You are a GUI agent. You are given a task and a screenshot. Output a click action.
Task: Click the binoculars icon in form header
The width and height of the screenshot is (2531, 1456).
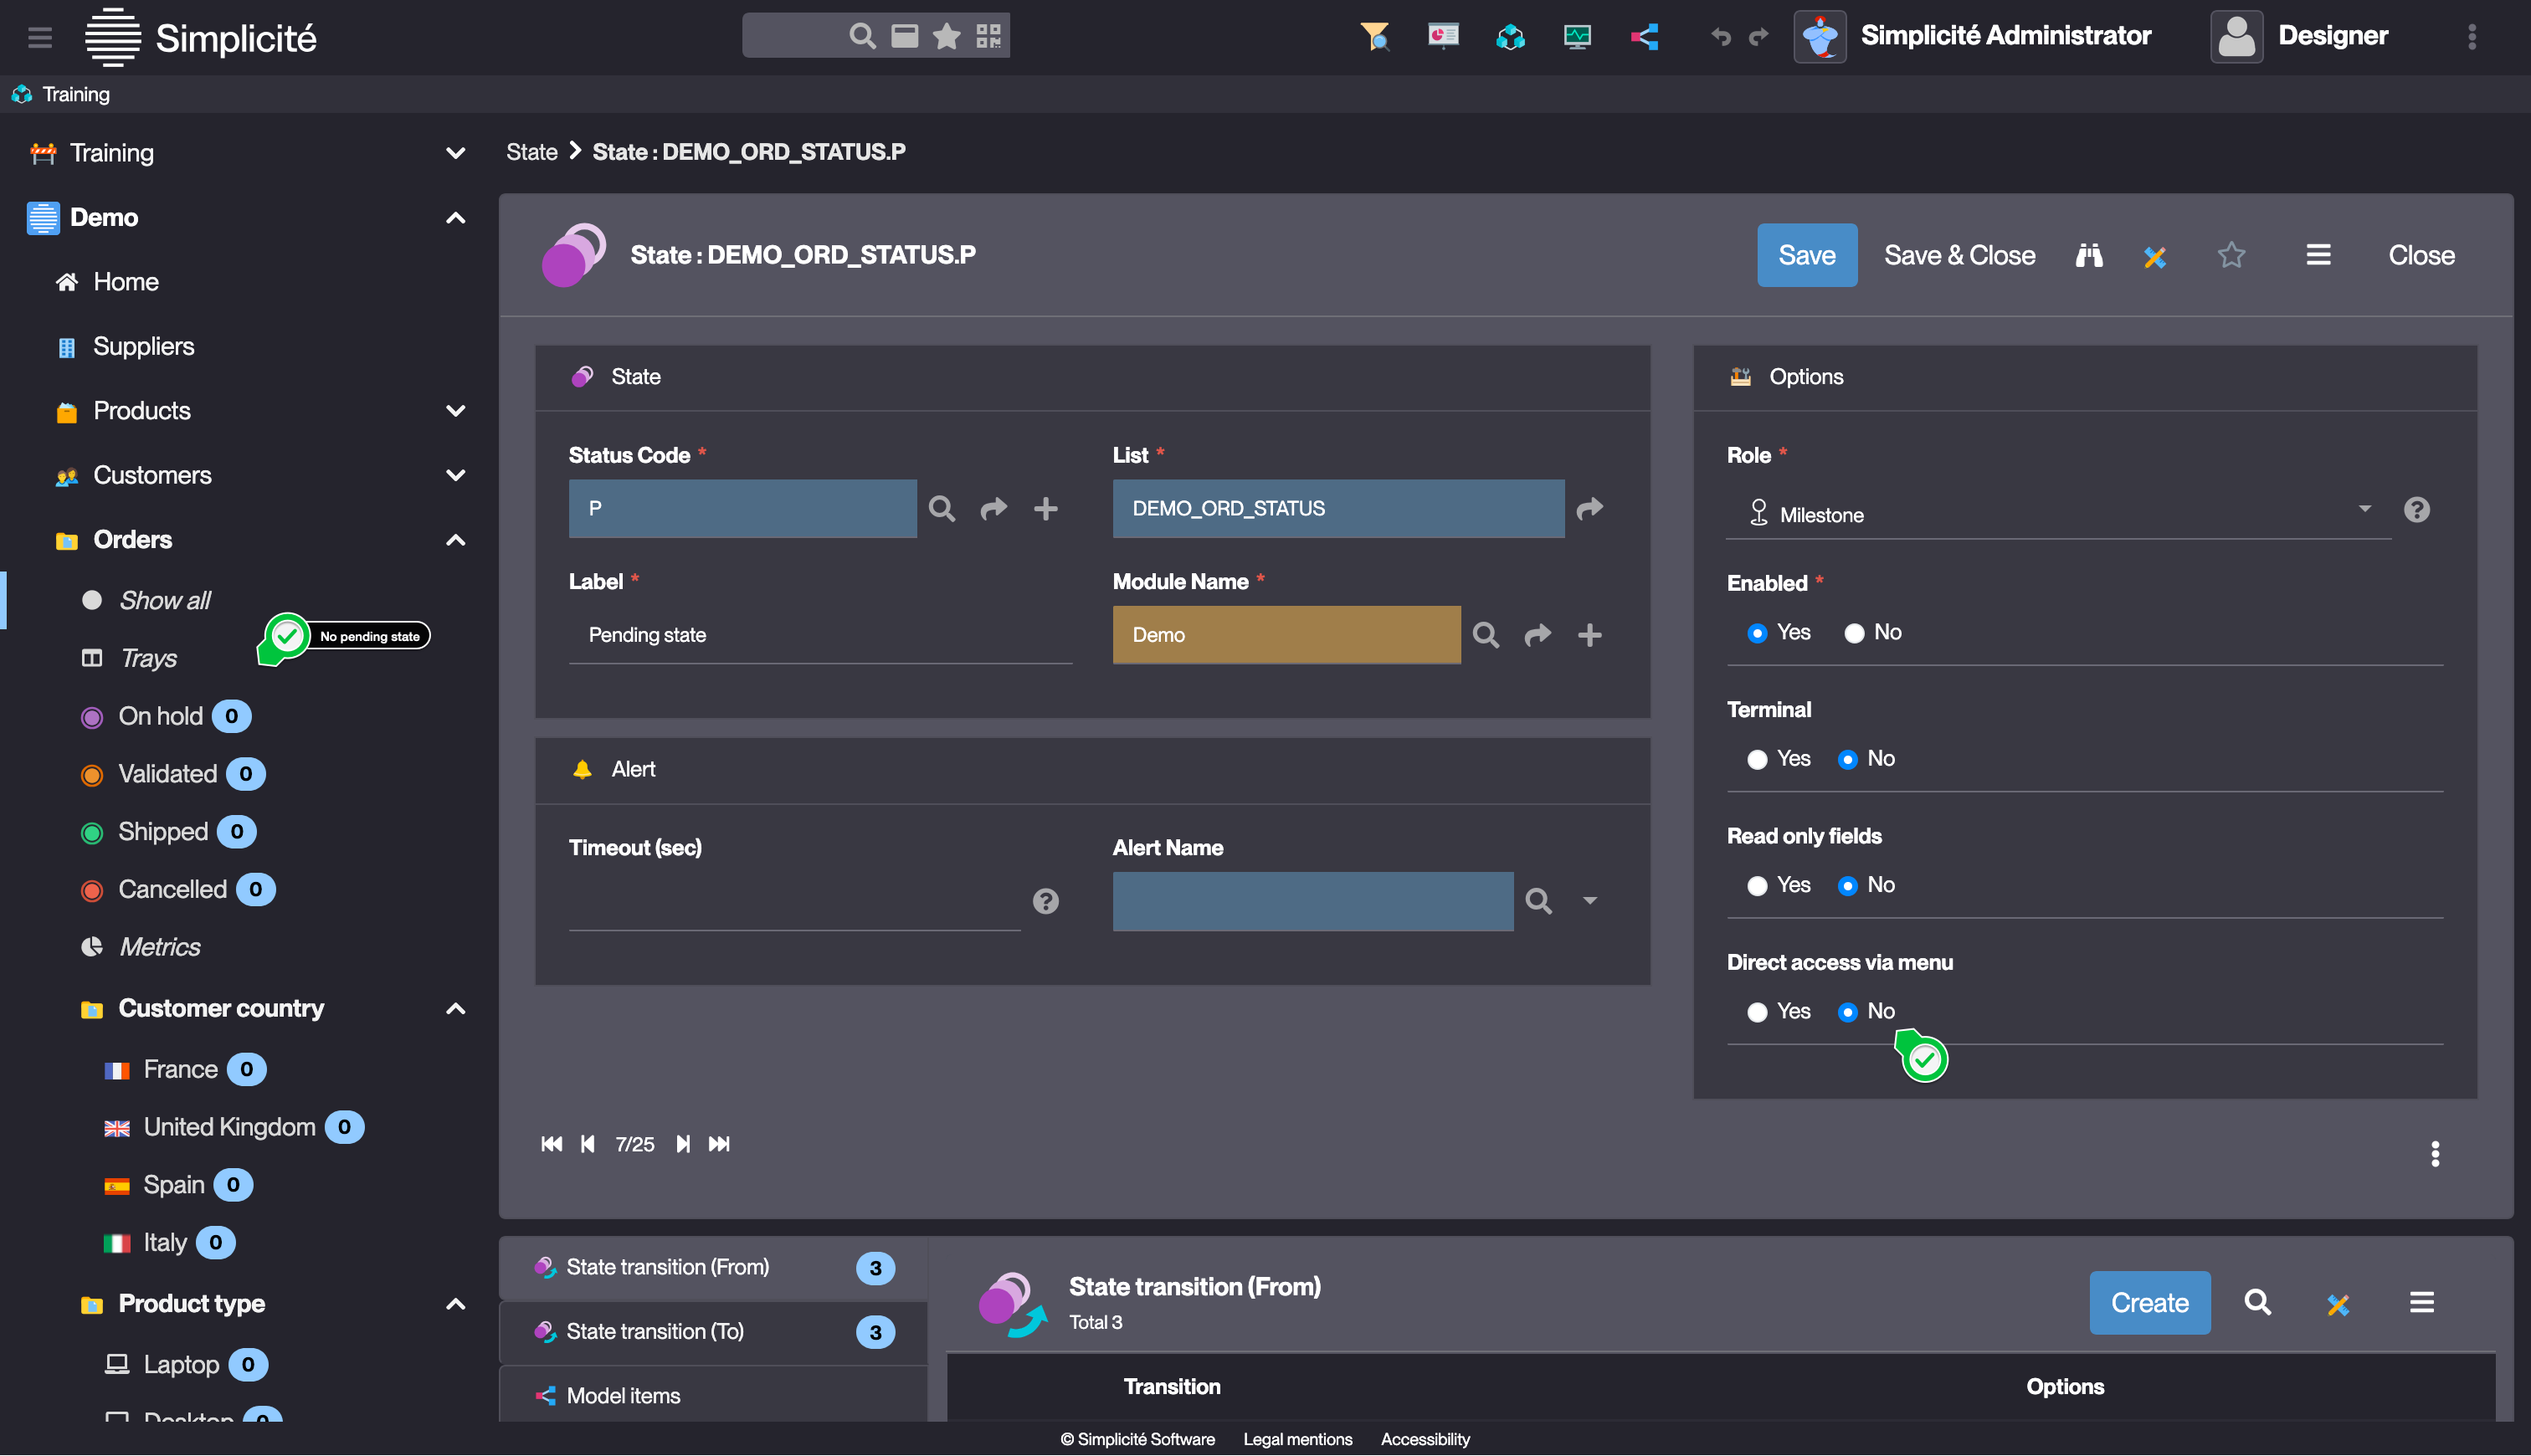(x=2089, y=256)
